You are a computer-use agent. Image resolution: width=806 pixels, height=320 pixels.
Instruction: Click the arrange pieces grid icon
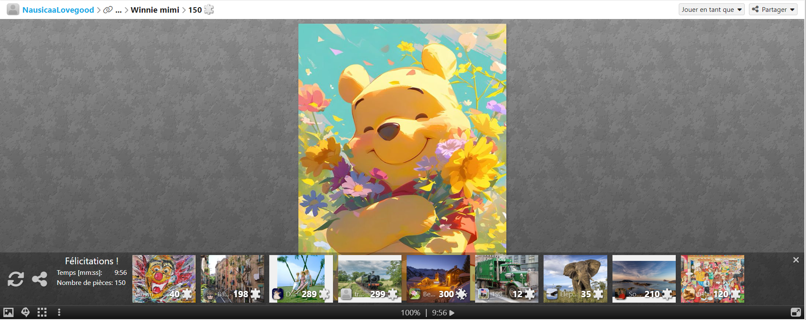(x=42, y=312)
